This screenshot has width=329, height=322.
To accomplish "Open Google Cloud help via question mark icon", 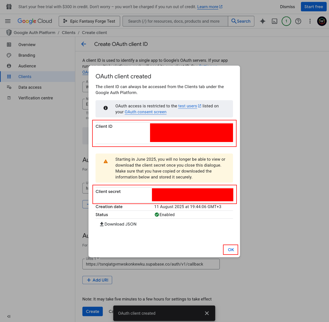I will click(x=298, y=21).
